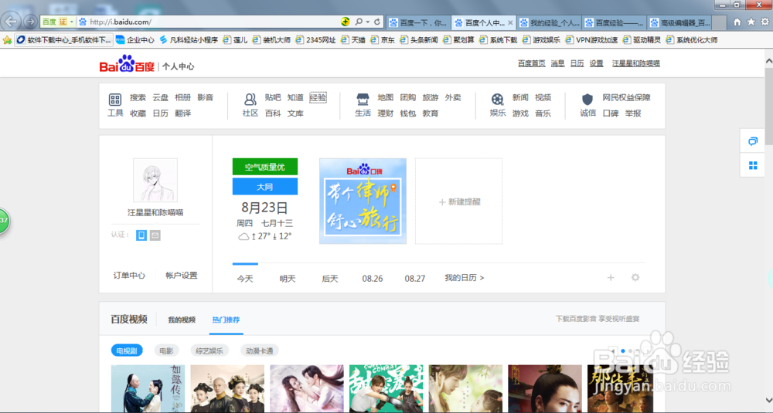Viewport: 773px width, 413px height.
Task: Open address bar dropdown arrow
Action: point(368,22)
